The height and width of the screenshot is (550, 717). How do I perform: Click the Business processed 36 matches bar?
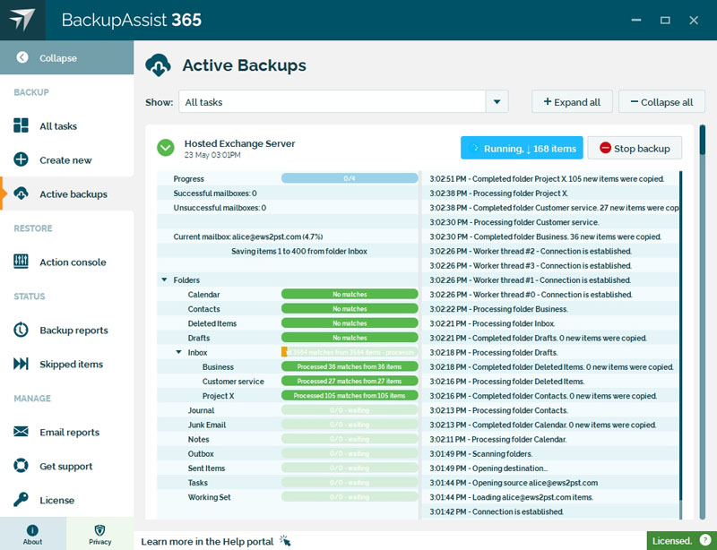(x=350, y=366)
